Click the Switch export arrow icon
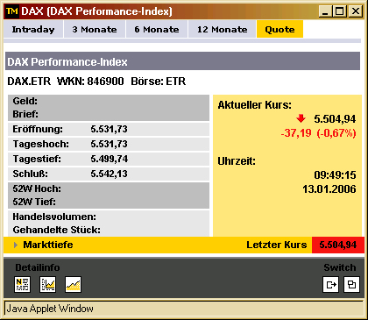368x320 pixels. tap(330, 285)
